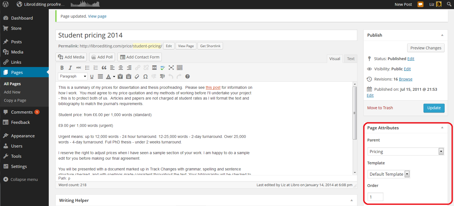The image size is (454, 206).
Task: Insert special character with Omega icon
Action: point(145,77)
